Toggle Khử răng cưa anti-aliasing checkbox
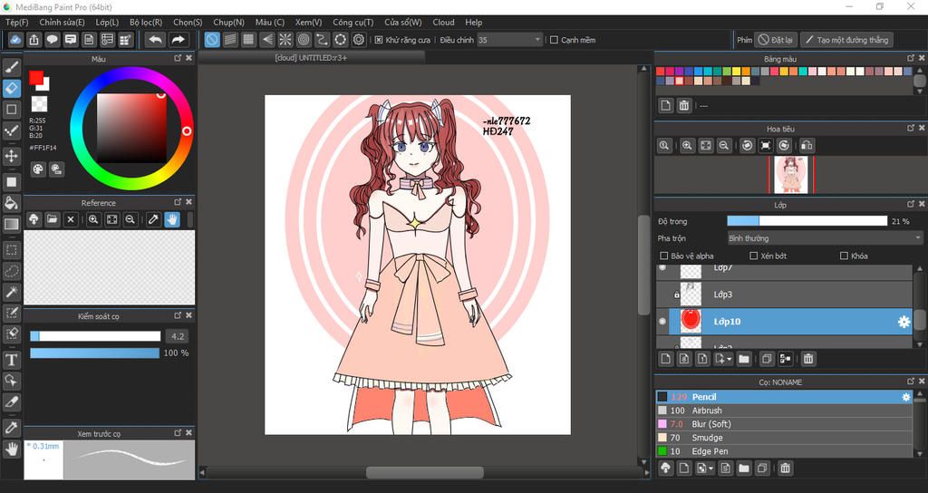The height and width of the screenshot is (493, 928). pos(379,40)
